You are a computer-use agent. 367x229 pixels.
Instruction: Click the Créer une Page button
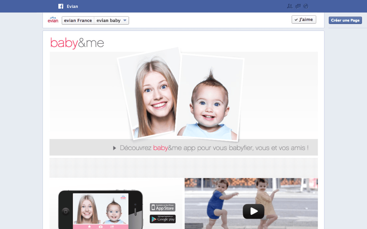pos(345,20)
